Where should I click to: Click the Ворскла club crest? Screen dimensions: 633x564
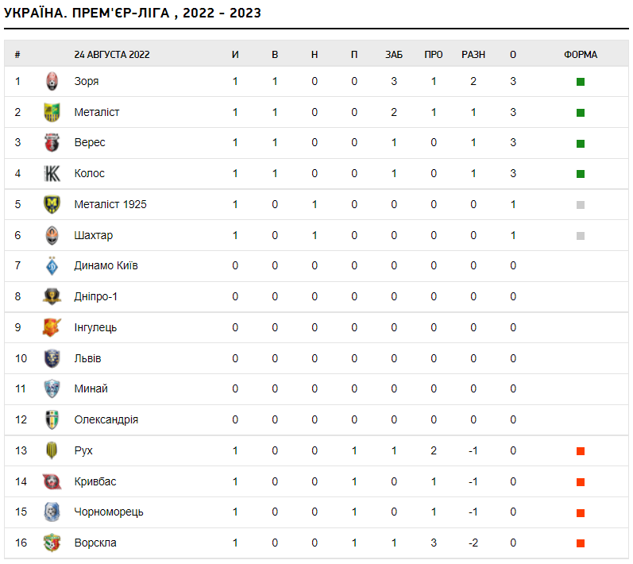[x=52, y=543]
